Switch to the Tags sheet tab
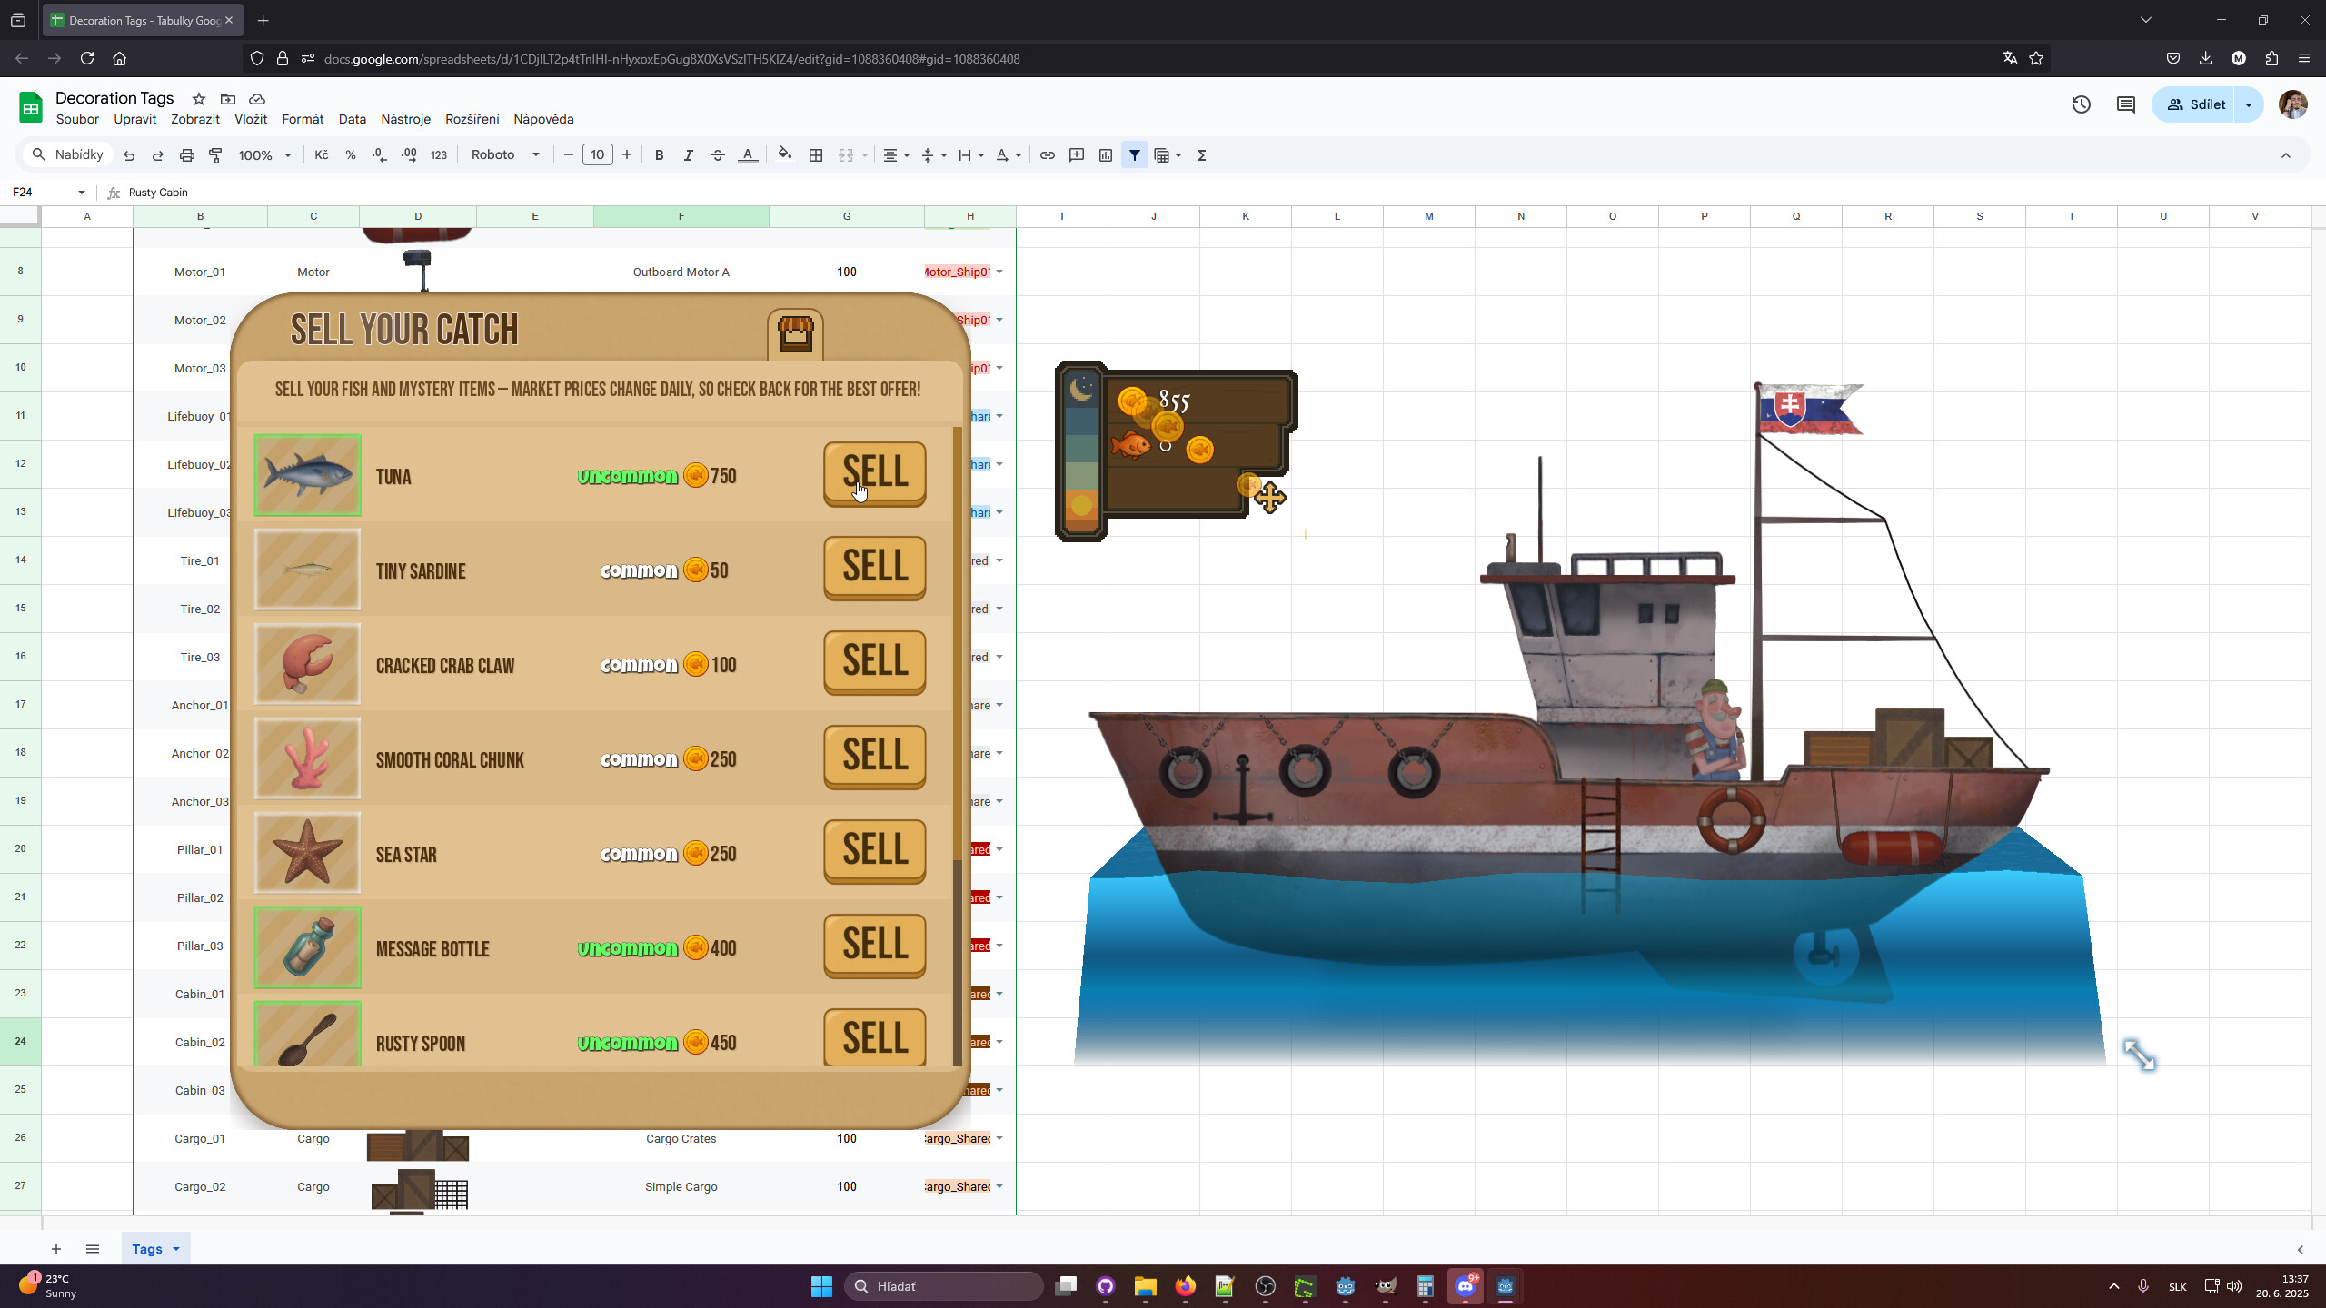 [x=148, y=1248]
